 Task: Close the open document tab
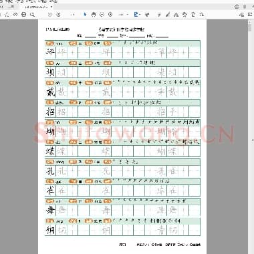tap(51, 7)
